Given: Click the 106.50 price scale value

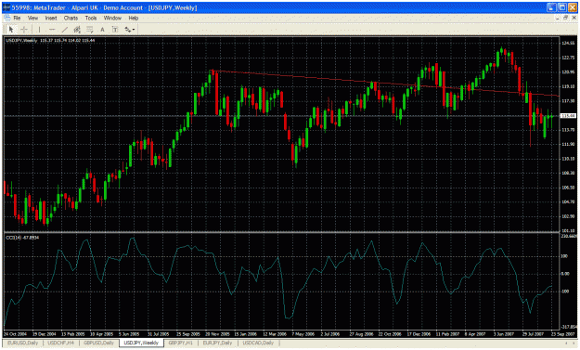Looking at the screenshot, I should pos(568,188).
